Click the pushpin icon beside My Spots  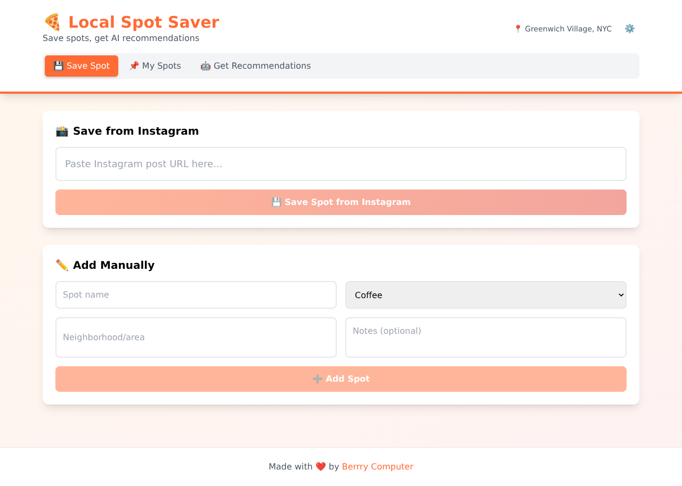(x=134, y=65)
